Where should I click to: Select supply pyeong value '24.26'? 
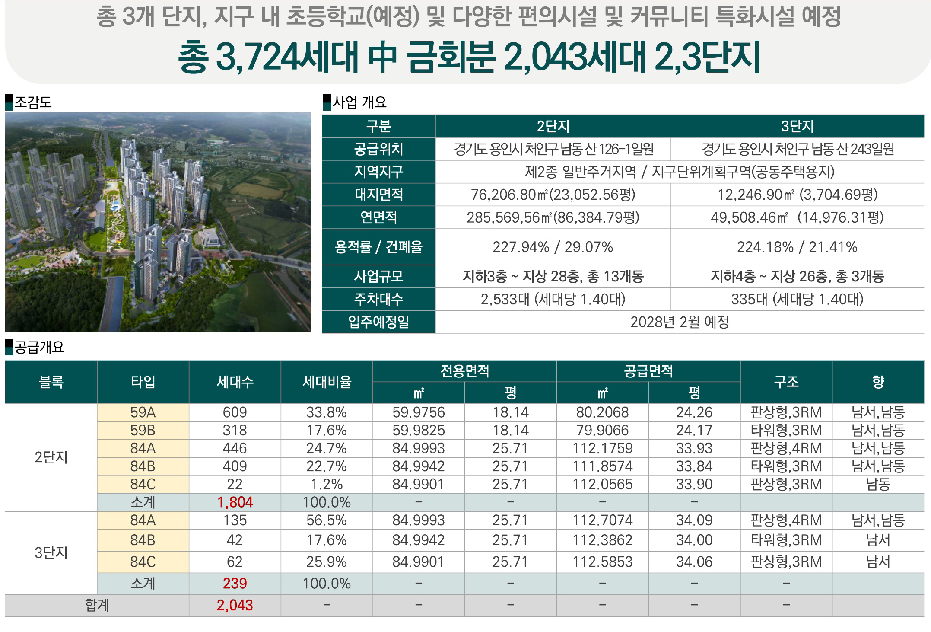coord(694,412)
